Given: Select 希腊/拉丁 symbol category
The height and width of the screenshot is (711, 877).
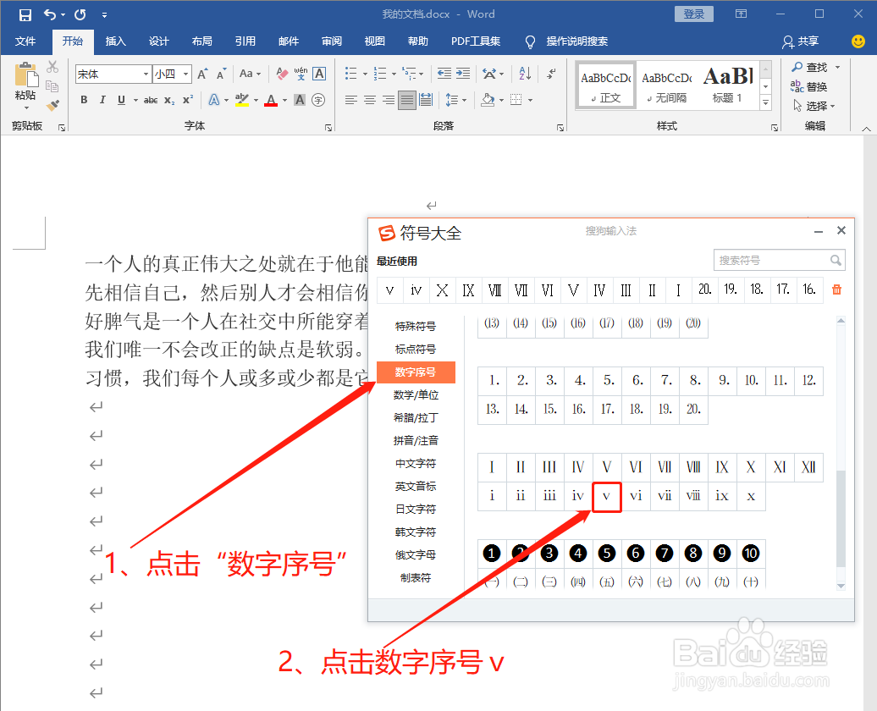Looking at the screenshot, I should tap(416, 418).
